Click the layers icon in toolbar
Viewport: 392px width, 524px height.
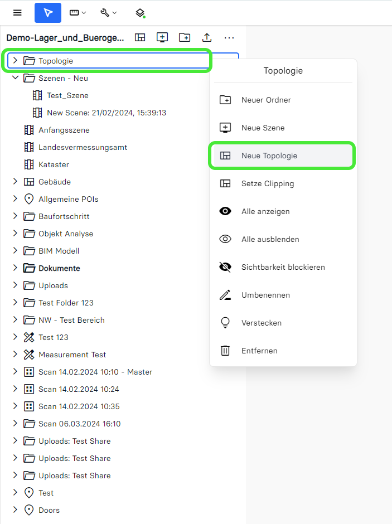[x=141, y=12]
